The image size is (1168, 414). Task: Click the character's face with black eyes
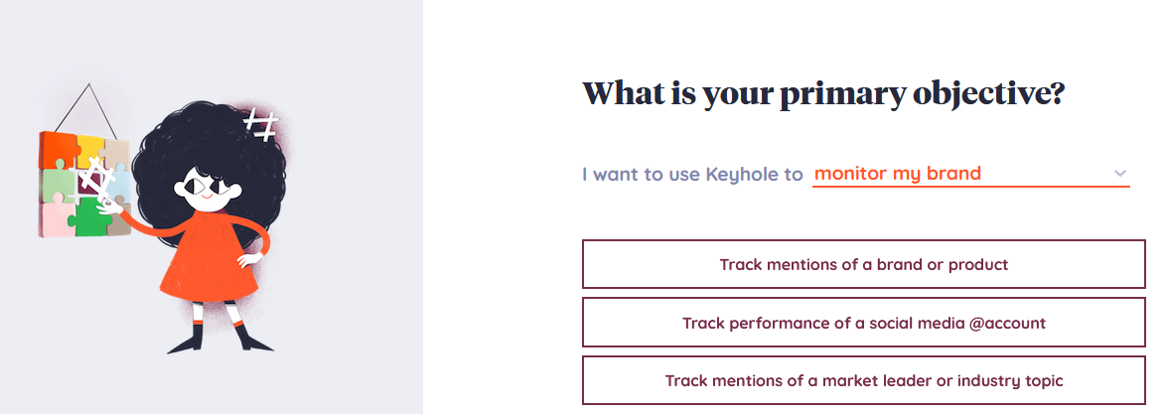point(207,187)
